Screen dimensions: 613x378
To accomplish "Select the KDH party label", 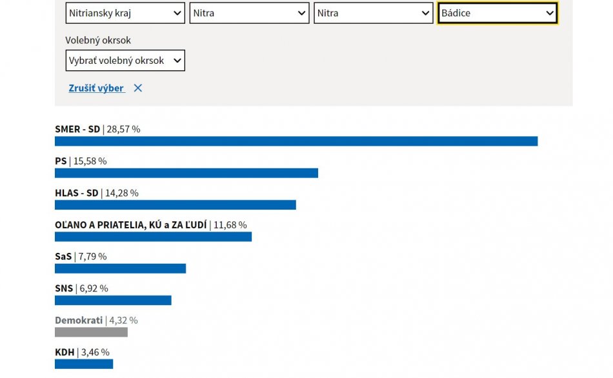I will pyautogui.click(x=65, y=352).
